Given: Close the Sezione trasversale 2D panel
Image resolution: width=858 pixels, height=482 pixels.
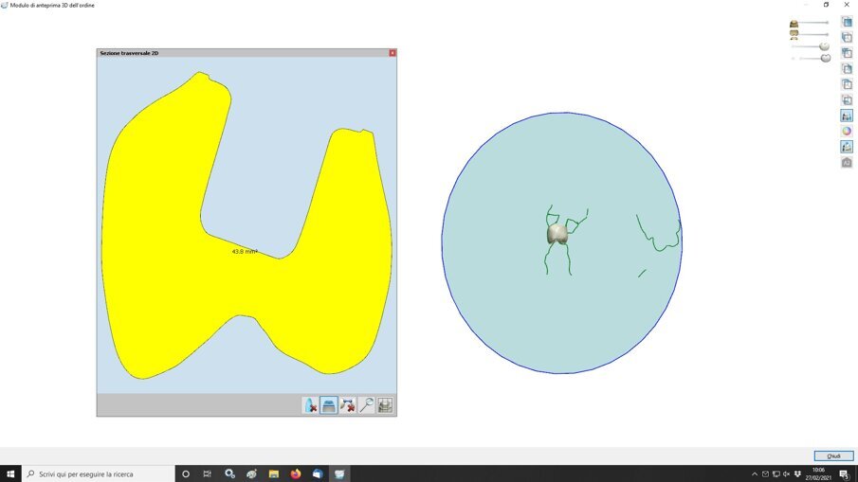Looking at the screenshot, I should click(392, 53).
